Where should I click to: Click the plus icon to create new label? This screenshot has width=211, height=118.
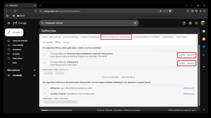[x=34, y=70]
